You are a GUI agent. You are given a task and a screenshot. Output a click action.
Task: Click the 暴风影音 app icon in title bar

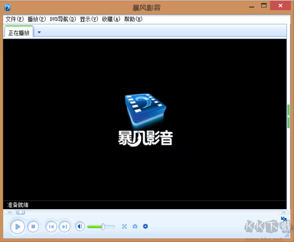point(8,8)
